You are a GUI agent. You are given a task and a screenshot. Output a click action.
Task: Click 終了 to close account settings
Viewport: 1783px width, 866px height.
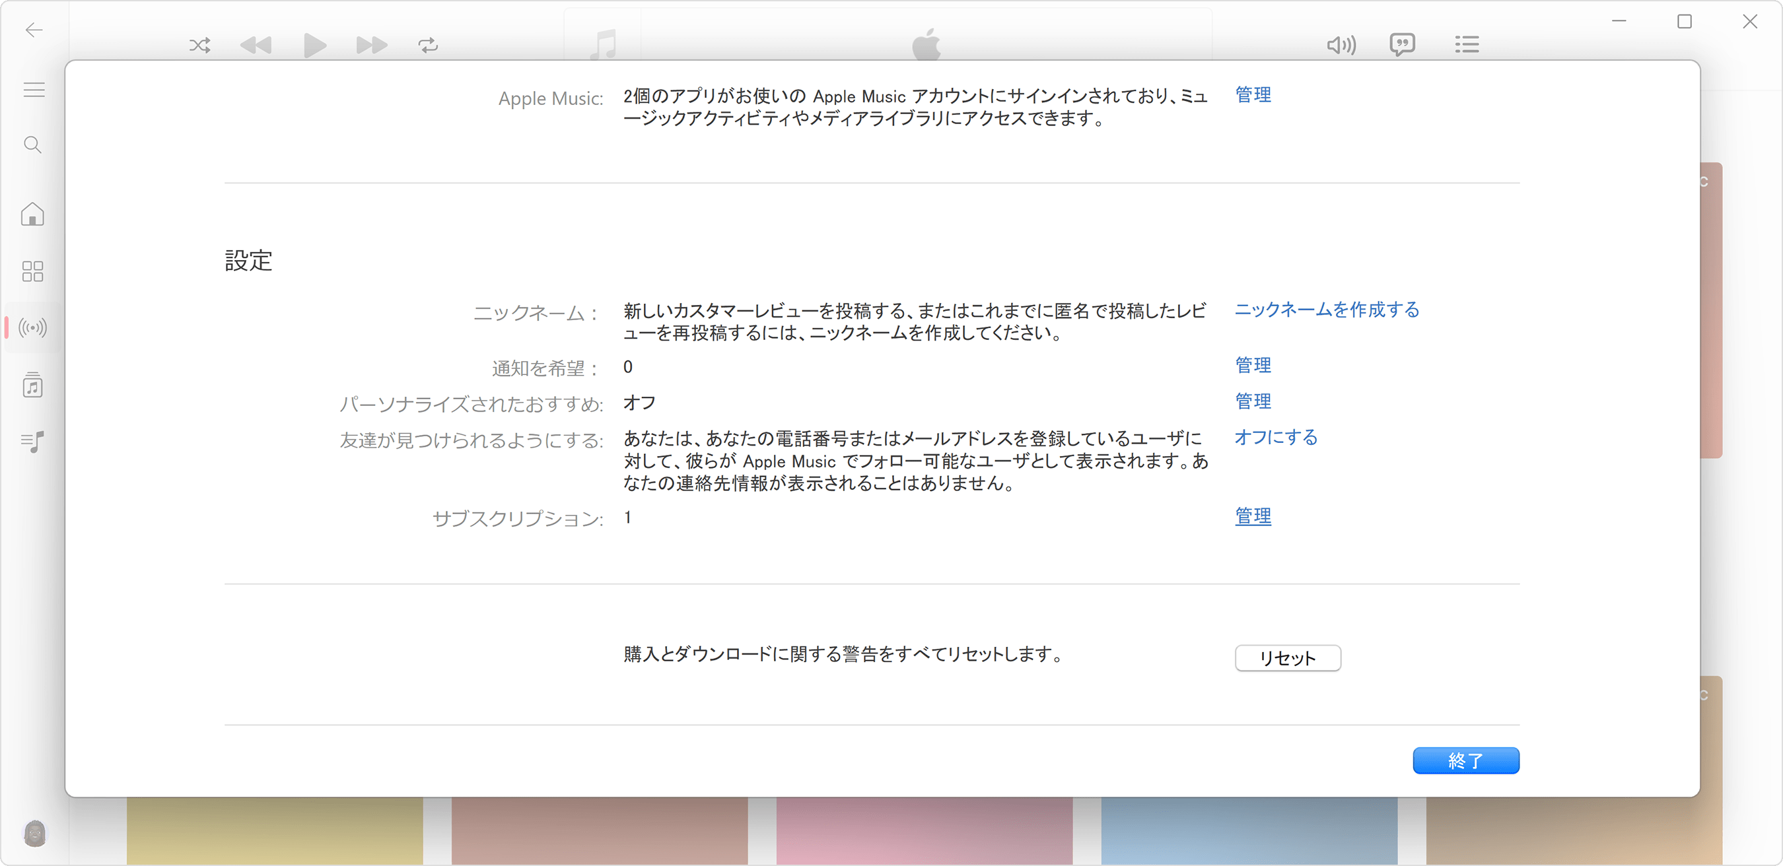(1466, 760)
